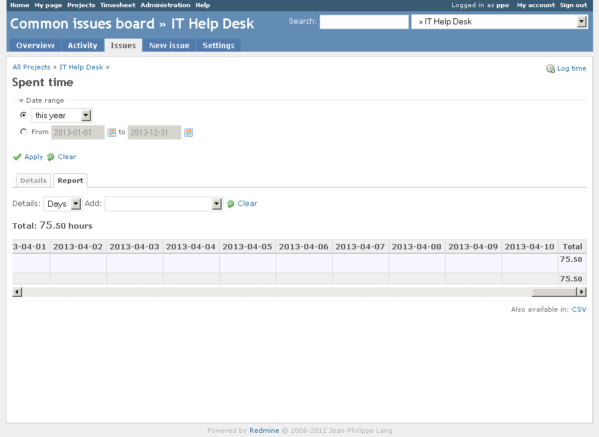Click the 'Total: 75.50 hours' text
Image resolution: width=599 pixels, height=437 pixels.
tap(52, 226)
